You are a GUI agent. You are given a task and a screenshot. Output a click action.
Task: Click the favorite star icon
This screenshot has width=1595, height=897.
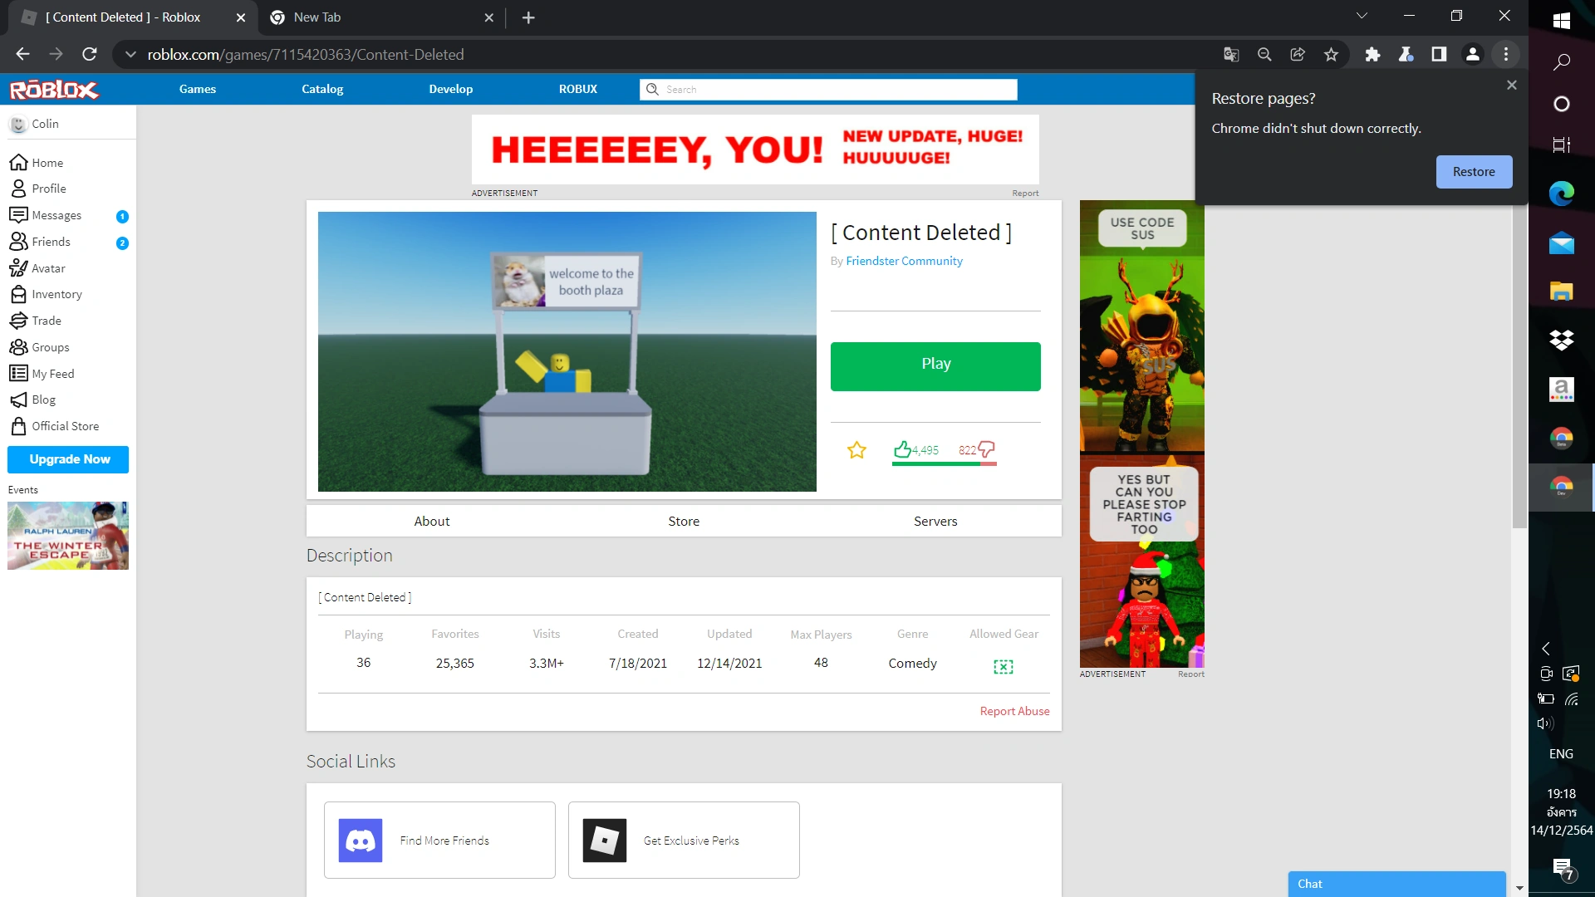click(856, 450)
